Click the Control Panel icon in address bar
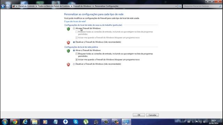 [x=14, y=6]
